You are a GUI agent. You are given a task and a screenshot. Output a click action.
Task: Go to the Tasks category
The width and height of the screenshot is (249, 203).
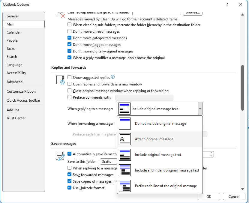tap(24, 49)
